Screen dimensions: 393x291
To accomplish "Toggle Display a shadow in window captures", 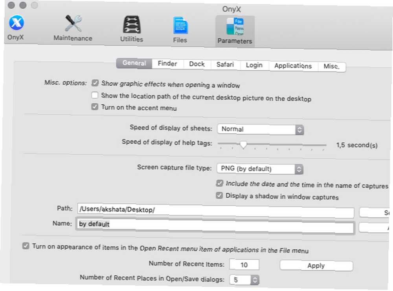I will click(x=219, y=195).
